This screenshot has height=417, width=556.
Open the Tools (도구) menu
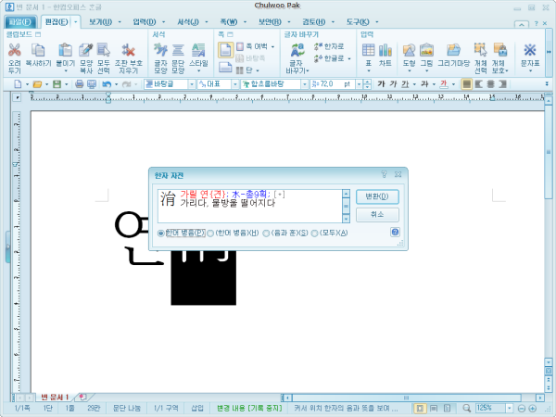pos(358,22)
